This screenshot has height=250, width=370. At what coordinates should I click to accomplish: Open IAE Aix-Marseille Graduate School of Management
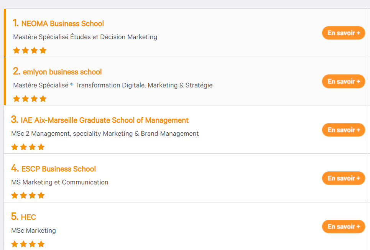pyautogui.click(x=105, y=120)
